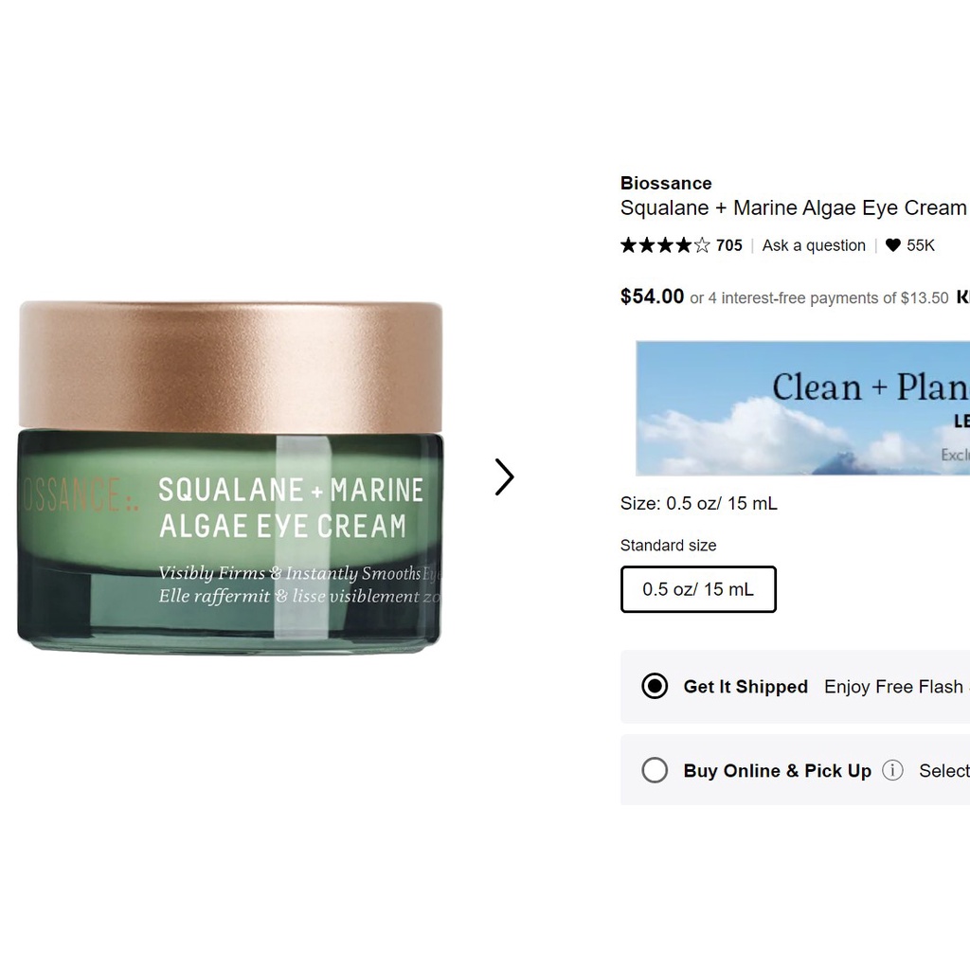Click the heart loves icon
The width and height of the screenshot is (970, 970).
coord(892,245)
